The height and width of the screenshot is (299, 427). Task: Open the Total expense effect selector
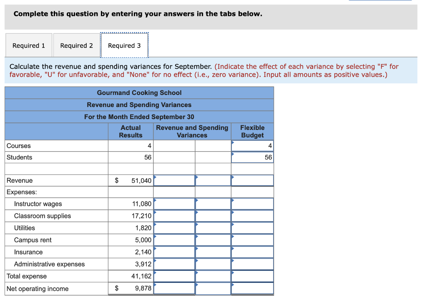tap(213, 276)
